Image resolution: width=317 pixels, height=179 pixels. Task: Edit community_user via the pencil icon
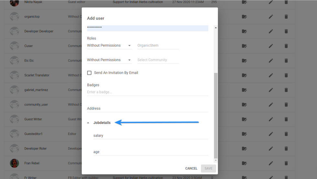[271, 105]
